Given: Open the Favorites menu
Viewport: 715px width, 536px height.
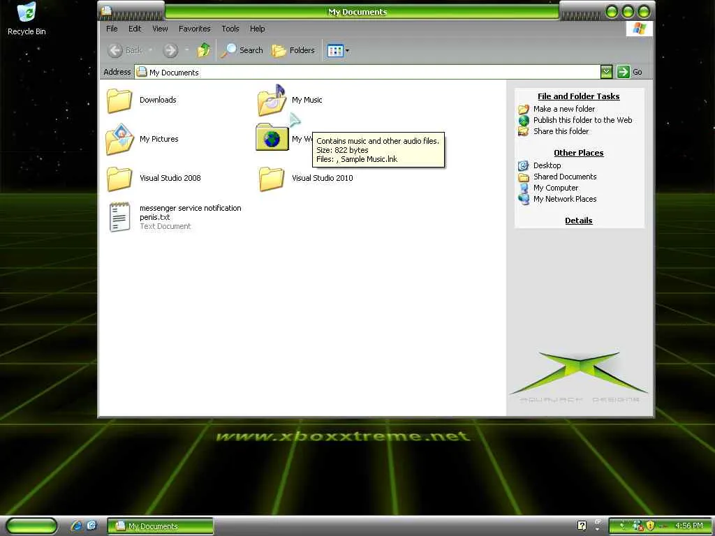Looking at the screenshot, I should coord(195,28).
